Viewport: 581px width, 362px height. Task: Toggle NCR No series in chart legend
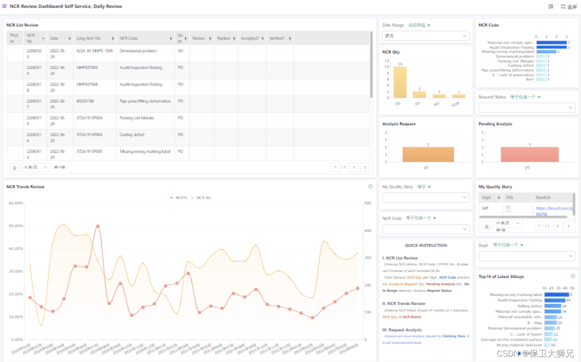pyautogui.click(x=201, y=197)
